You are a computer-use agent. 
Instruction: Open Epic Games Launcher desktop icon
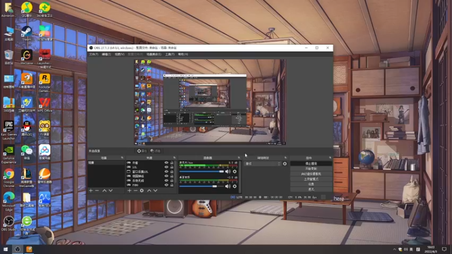click(x=8, y=130)
